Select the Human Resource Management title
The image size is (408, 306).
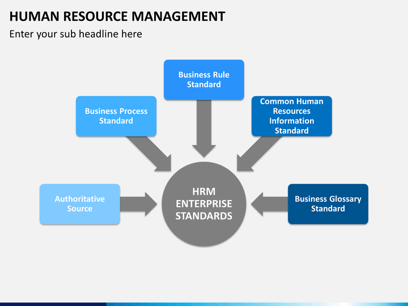(x=117, y=16)
